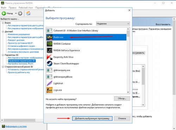Click Восстановить link in the header
The width and height of the screenshot is (176, 130).
[x=163, y=24]
